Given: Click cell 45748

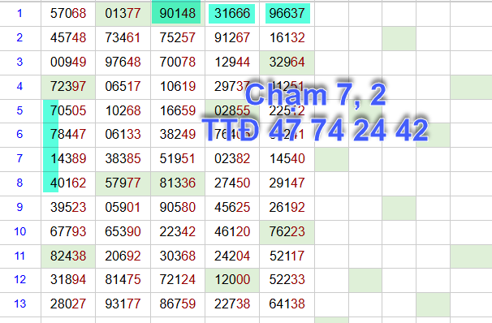Looking at the screenshot, I should pyautogui.click(x=68, y=38).
